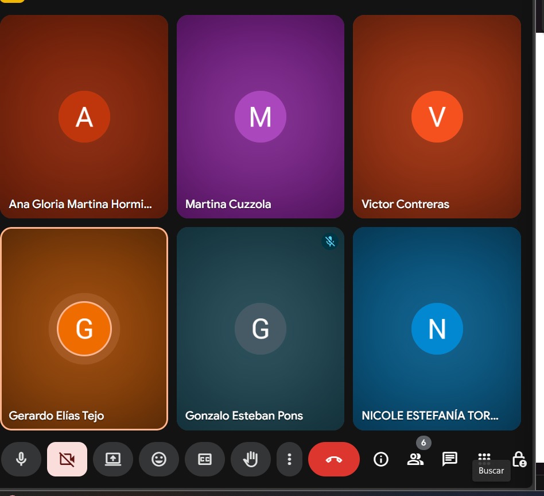Viewport: 544px width, 496px height.
Task: Click Victor Contreras's avatar
Action: click(437, 117)
